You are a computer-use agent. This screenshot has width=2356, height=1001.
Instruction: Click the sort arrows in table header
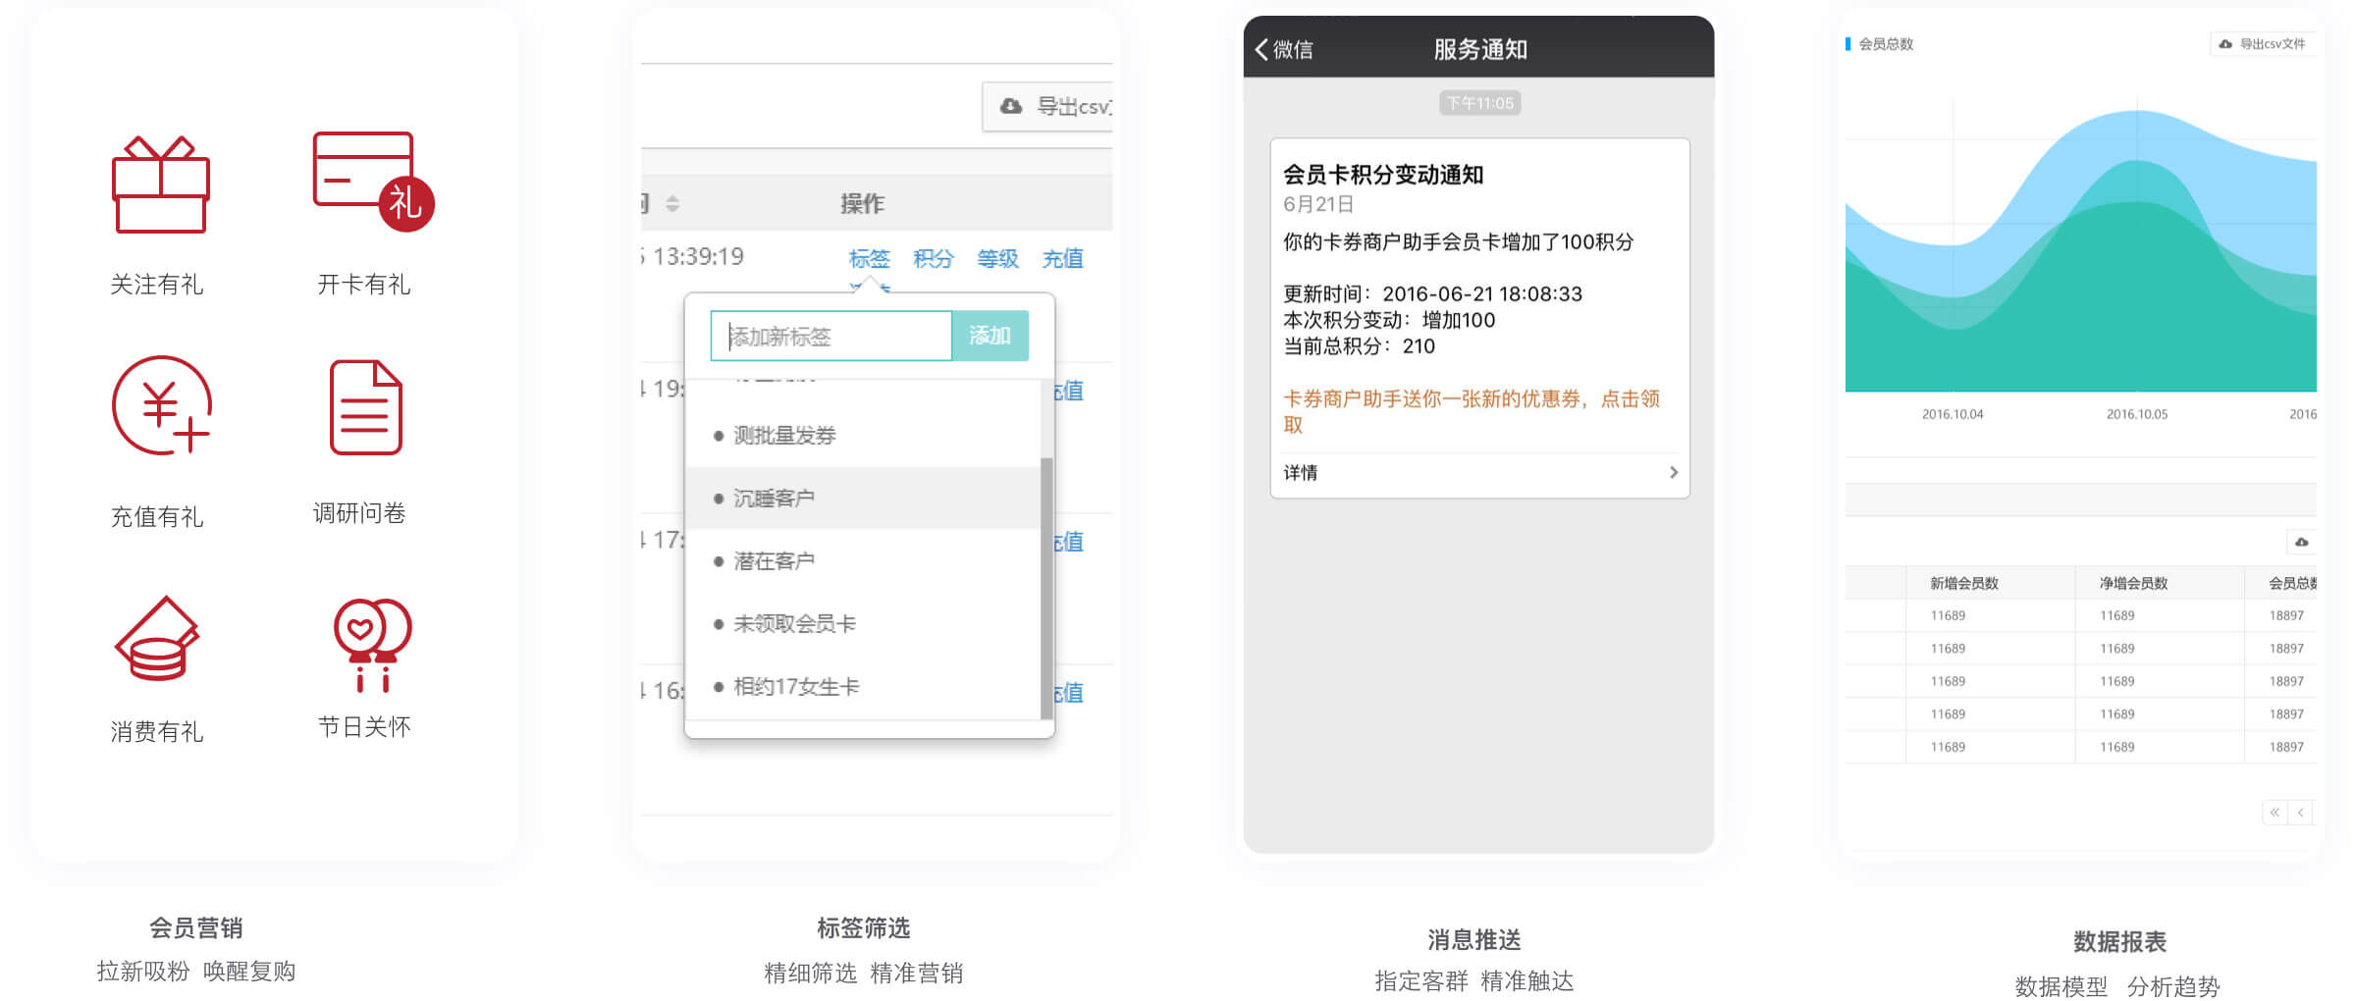click(x=672, y=203)
